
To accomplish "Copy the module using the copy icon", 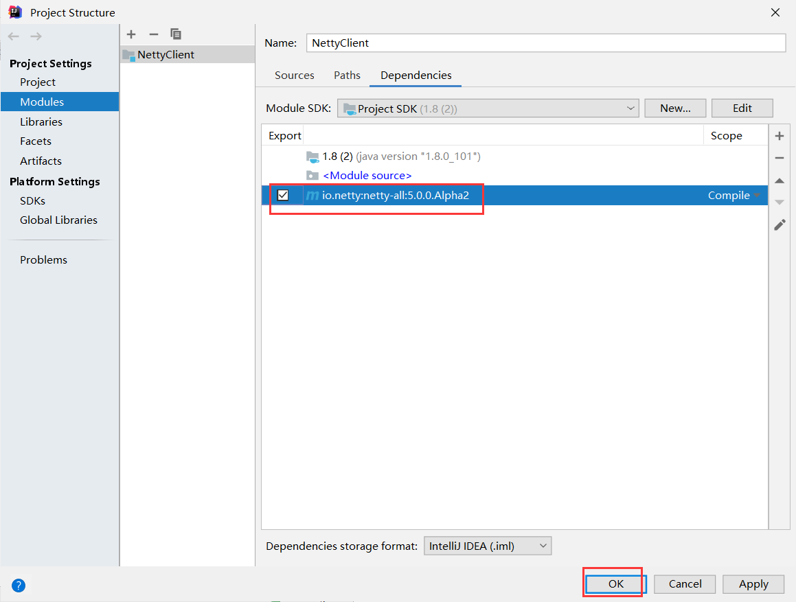I will [x=176, y=34].
